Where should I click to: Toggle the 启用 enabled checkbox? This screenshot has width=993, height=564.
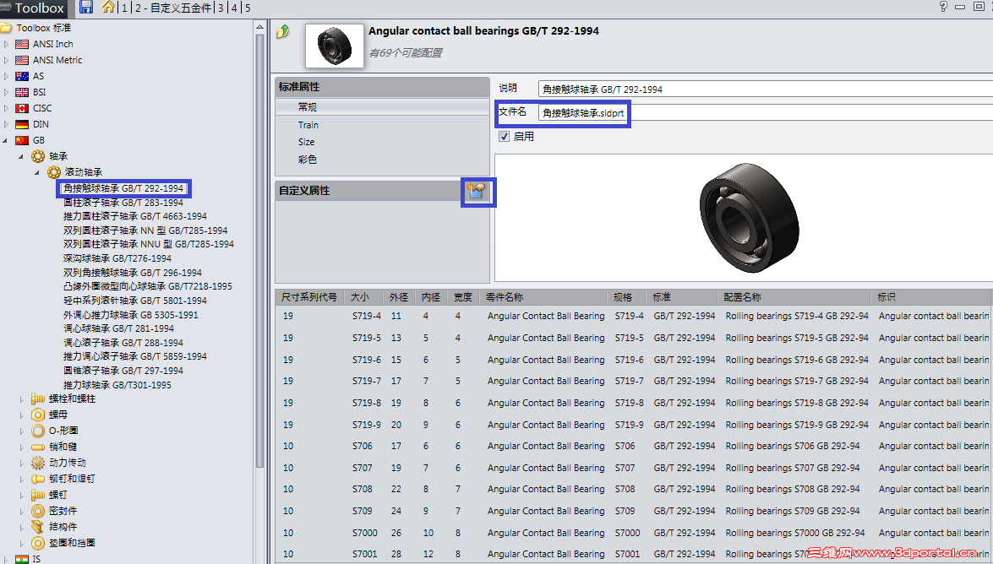504,136
